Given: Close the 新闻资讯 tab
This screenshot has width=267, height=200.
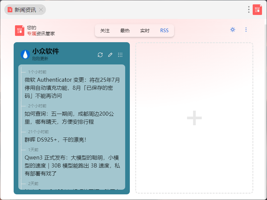Looking at the screenshot, I should click(41, 10).
